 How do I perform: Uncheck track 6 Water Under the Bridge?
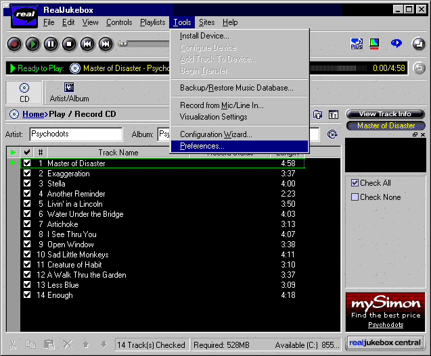tap(27, 214)
